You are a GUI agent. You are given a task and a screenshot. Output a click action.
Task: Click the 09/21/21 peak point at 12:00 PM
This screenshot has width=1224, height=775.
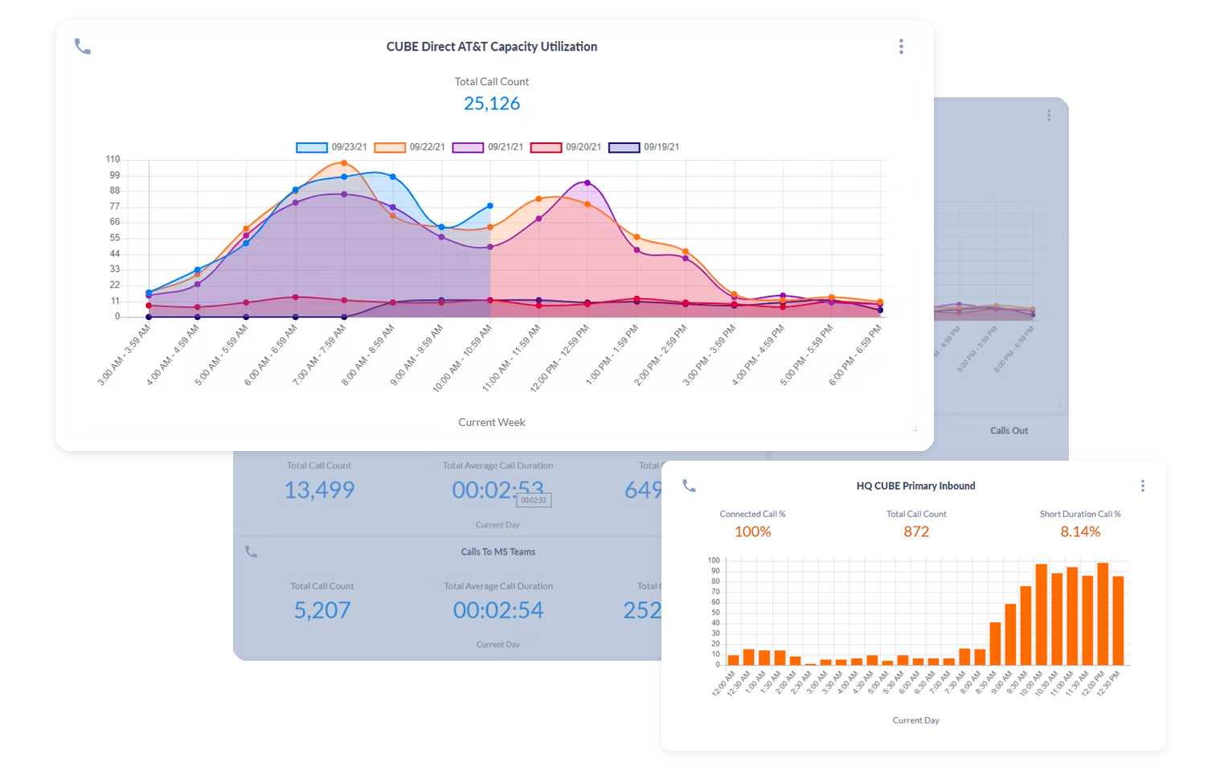click(587, 183)
